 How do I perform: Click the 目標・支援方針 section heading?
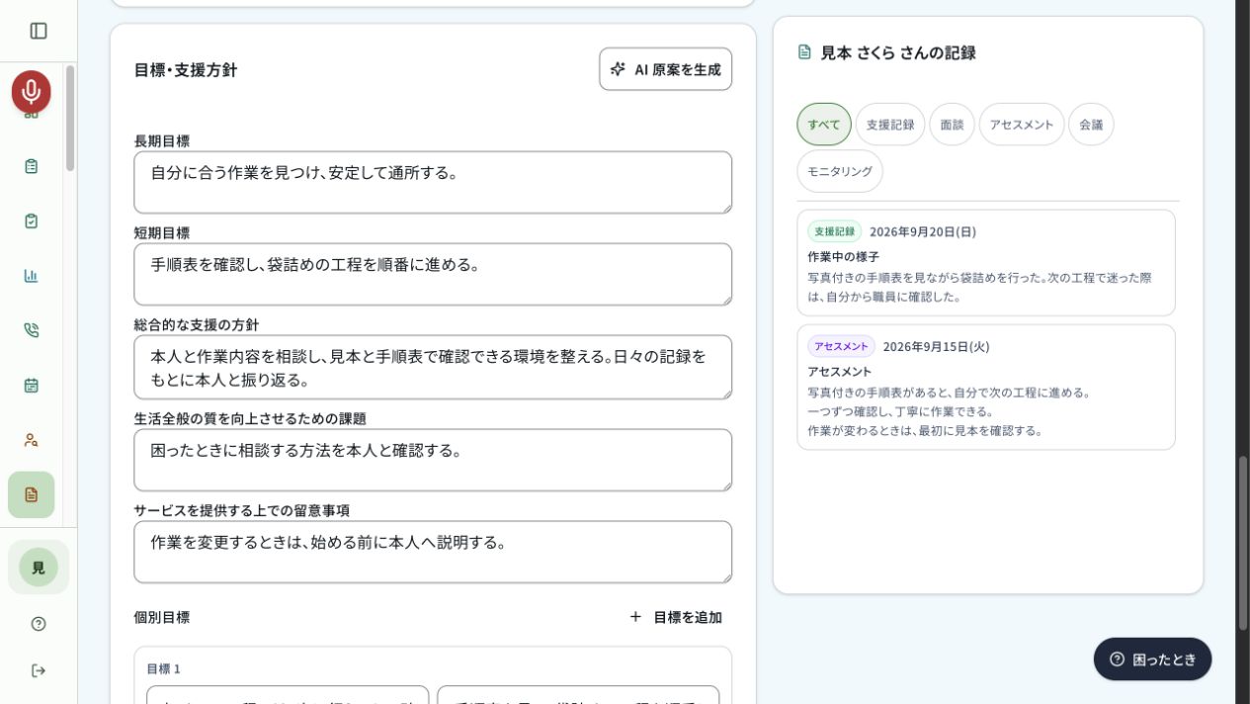pyautogui.click(x=186, y=69)
